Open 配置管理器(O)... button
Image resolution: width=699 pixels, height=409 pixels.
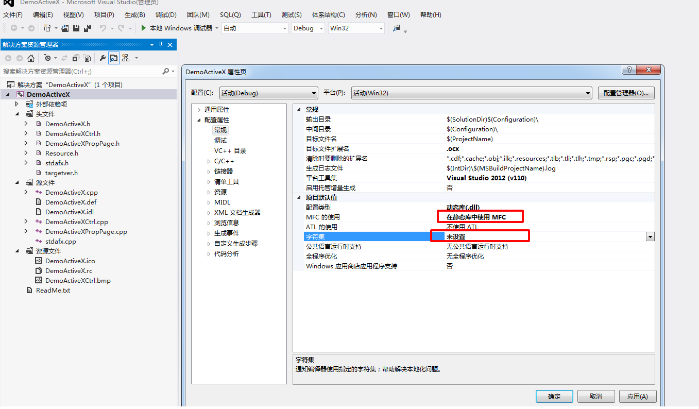tap(626, 93)
